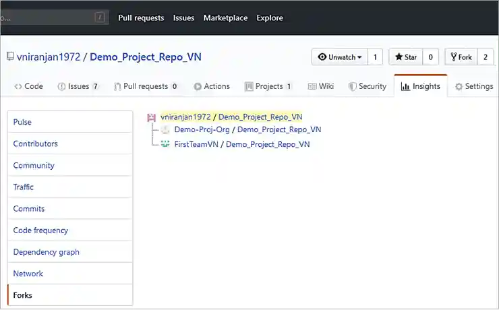Click the Pull requests tab merge icon
This screenshot has height=310, width=499.
117,86
